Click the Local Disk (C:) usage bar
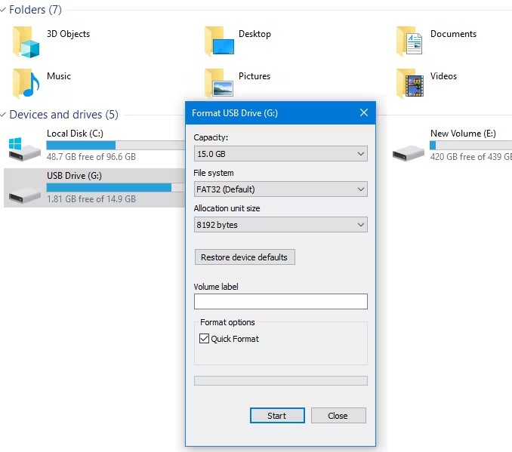512x452 pixels. [116, 145]
